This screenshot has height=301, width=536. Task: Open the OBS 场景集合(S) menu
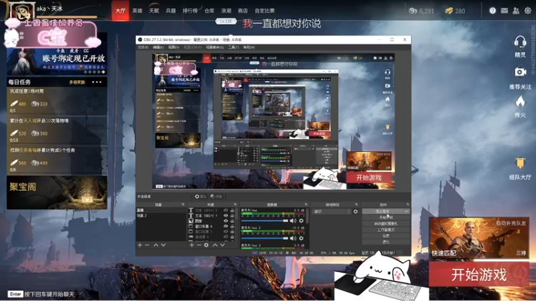214,47
